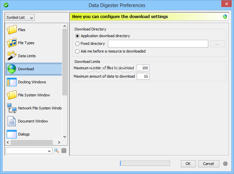
Task: Click the green checkmark title bar icon
Action: click(6, 5)
